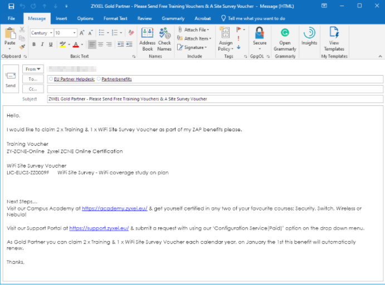Click the Cc... button
The width and height of the screenshot is (385, 285).
pyautogui.click(x=33, y=89)
